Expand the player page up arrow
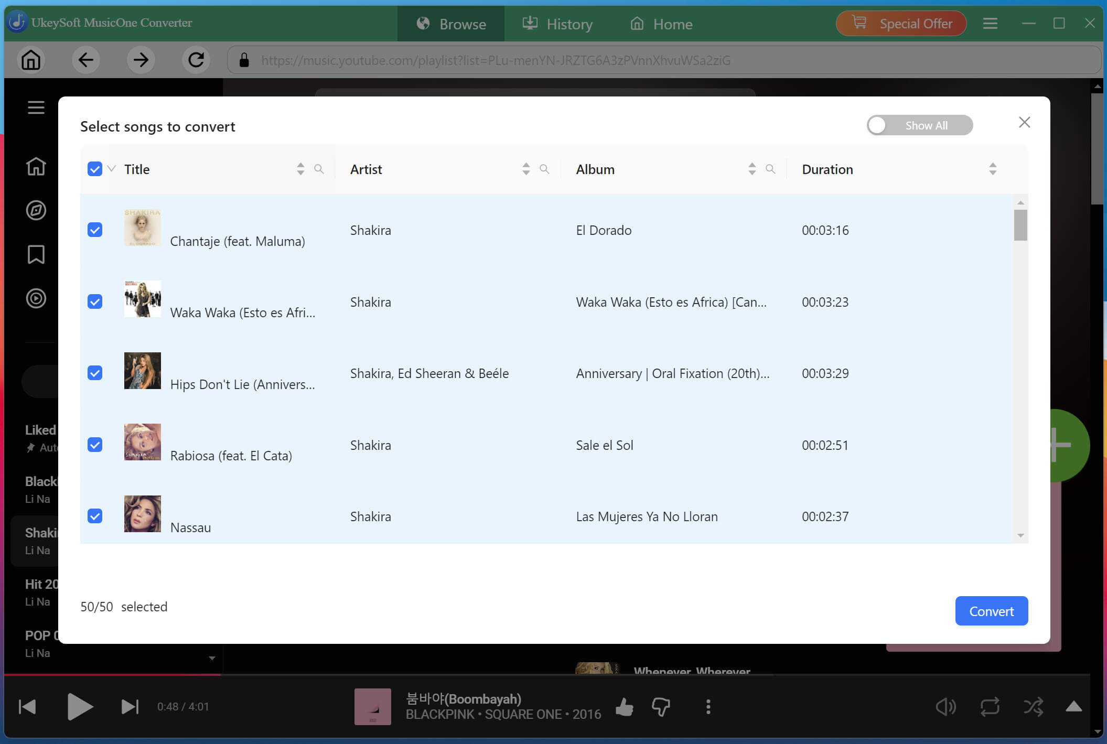This screenshot has height=744, width=1107. point(1073,707)
